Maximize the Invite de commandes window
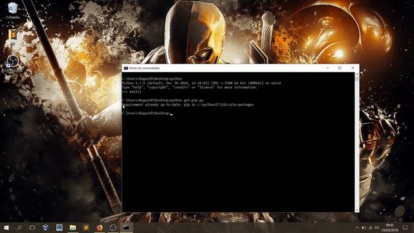414x233 pixels. (x=340, y=68)
